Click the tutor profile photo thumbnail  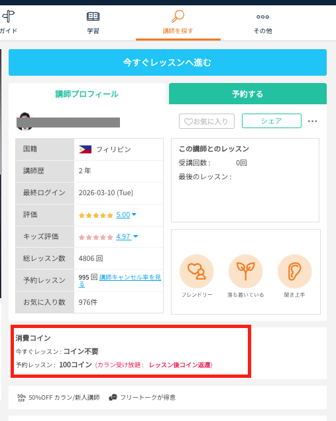(x=25, y=122)
